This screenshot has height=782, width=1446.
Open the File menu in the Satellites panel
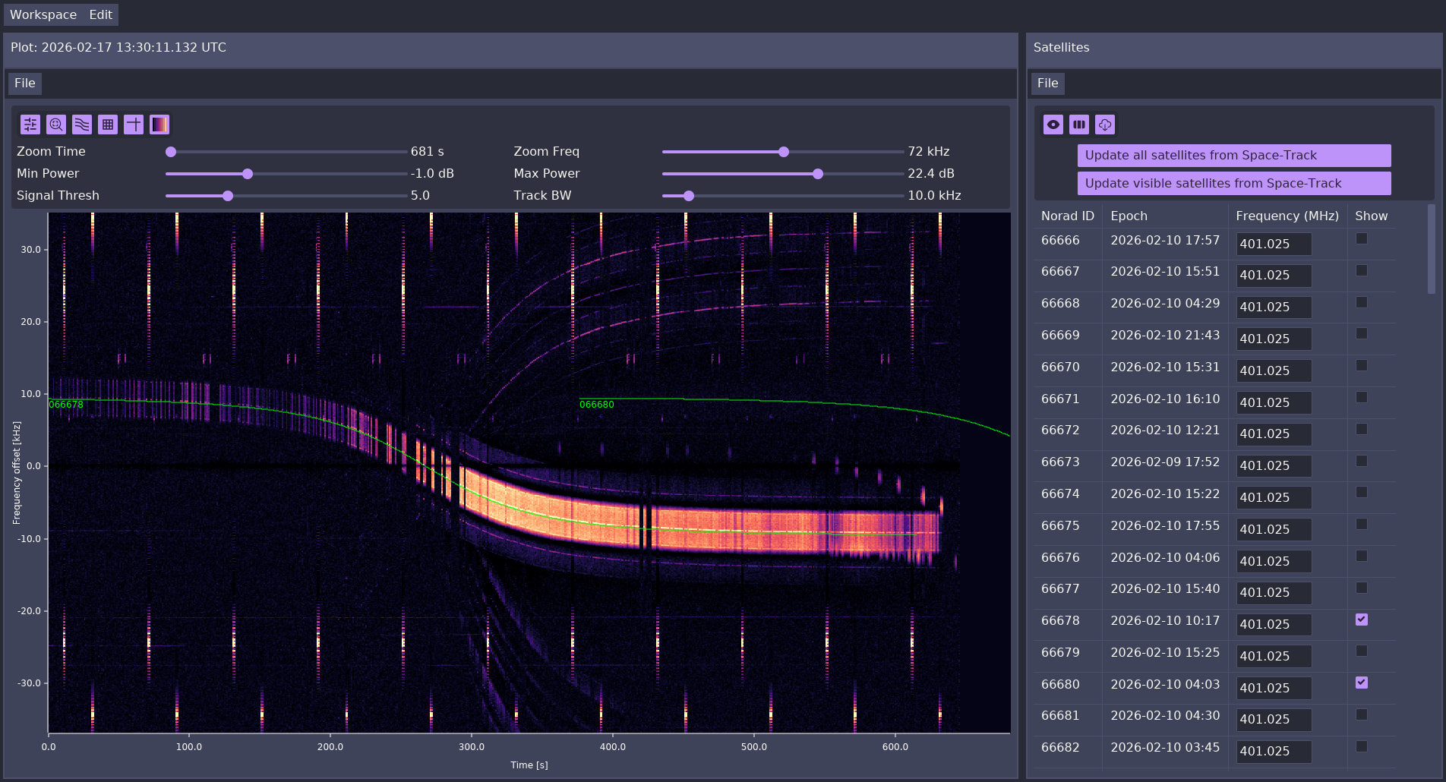1047,84
